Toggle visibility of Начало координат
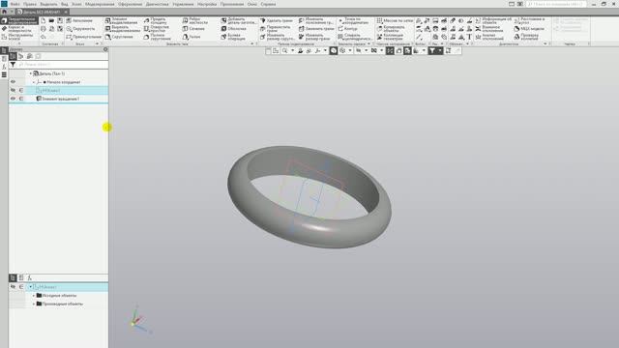Screen dimensions: 619x348 point(13,81)
